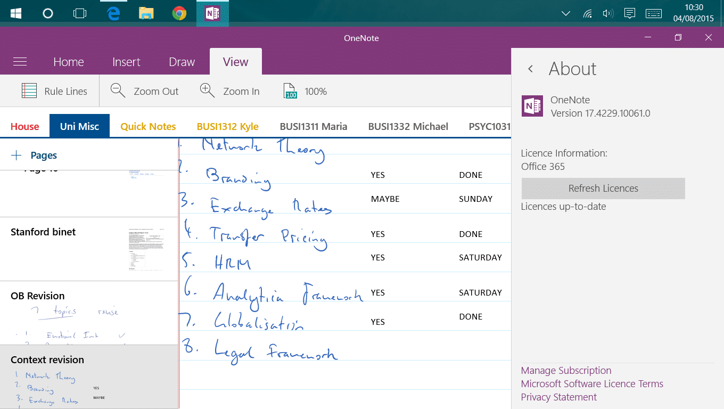Reset zoom to 100%

305,91
